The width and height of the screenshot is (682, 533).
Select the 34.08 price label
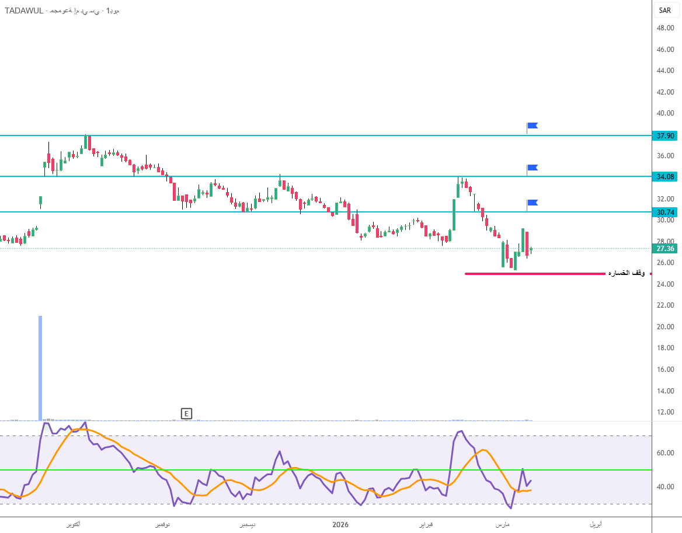click(x=666, y=176)
